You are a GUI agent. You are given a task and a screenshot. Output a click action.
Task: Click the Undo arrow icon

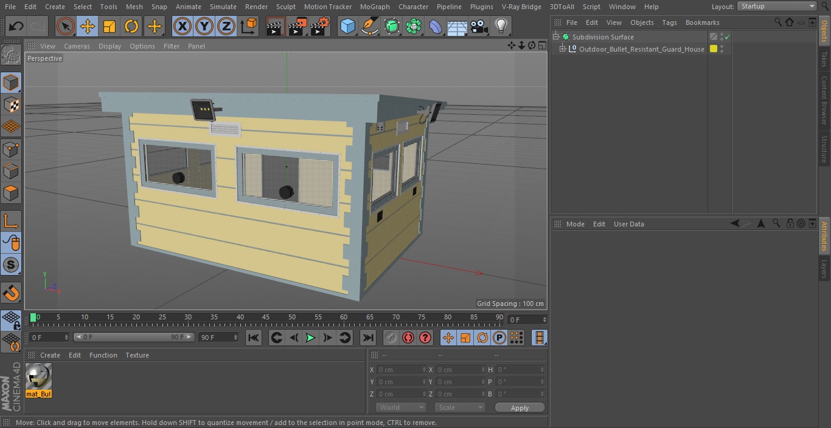coord(16,26)
